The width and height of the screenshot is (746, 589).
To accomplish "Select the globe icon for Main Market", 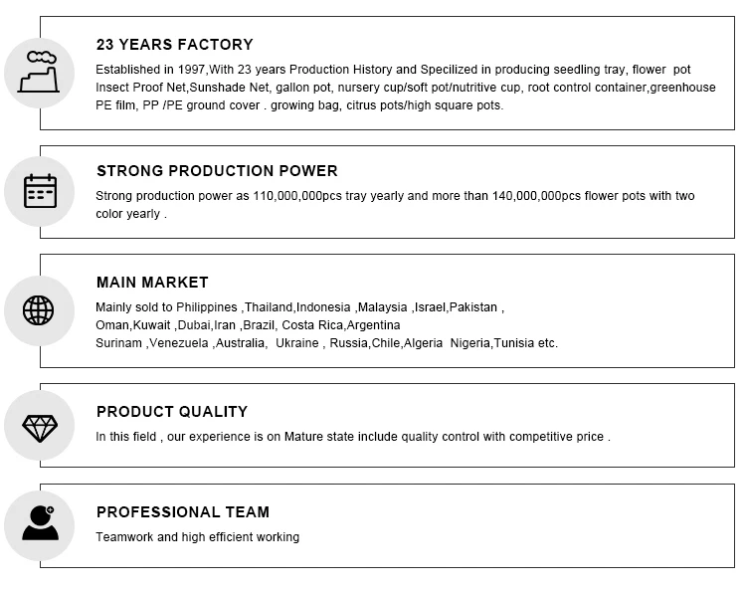I will (39, 310).
